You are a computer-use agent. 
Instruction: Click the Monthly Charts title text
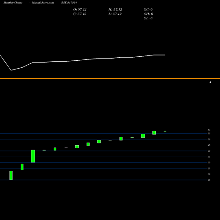(x=13, y=3)
